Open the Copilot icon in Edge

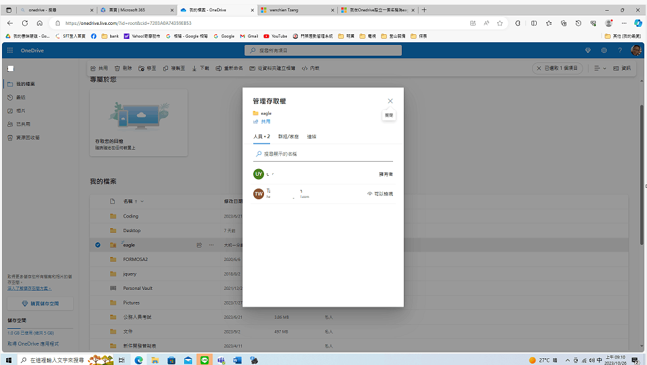pyautogui.click(x=638, y=23)
